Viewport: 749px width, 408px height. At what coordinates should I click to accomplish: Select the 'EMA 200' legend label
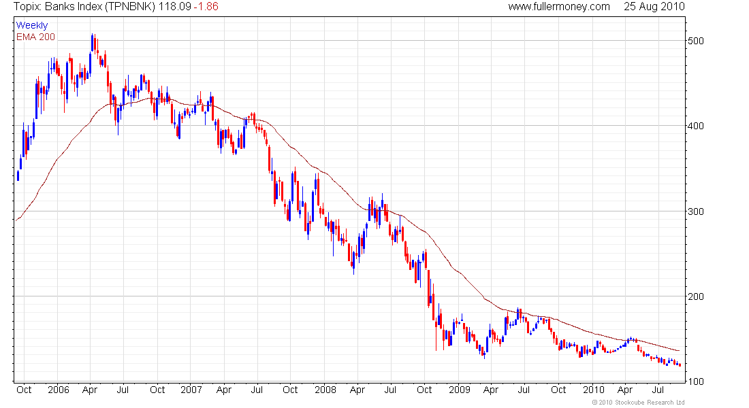tap(35, 37)
